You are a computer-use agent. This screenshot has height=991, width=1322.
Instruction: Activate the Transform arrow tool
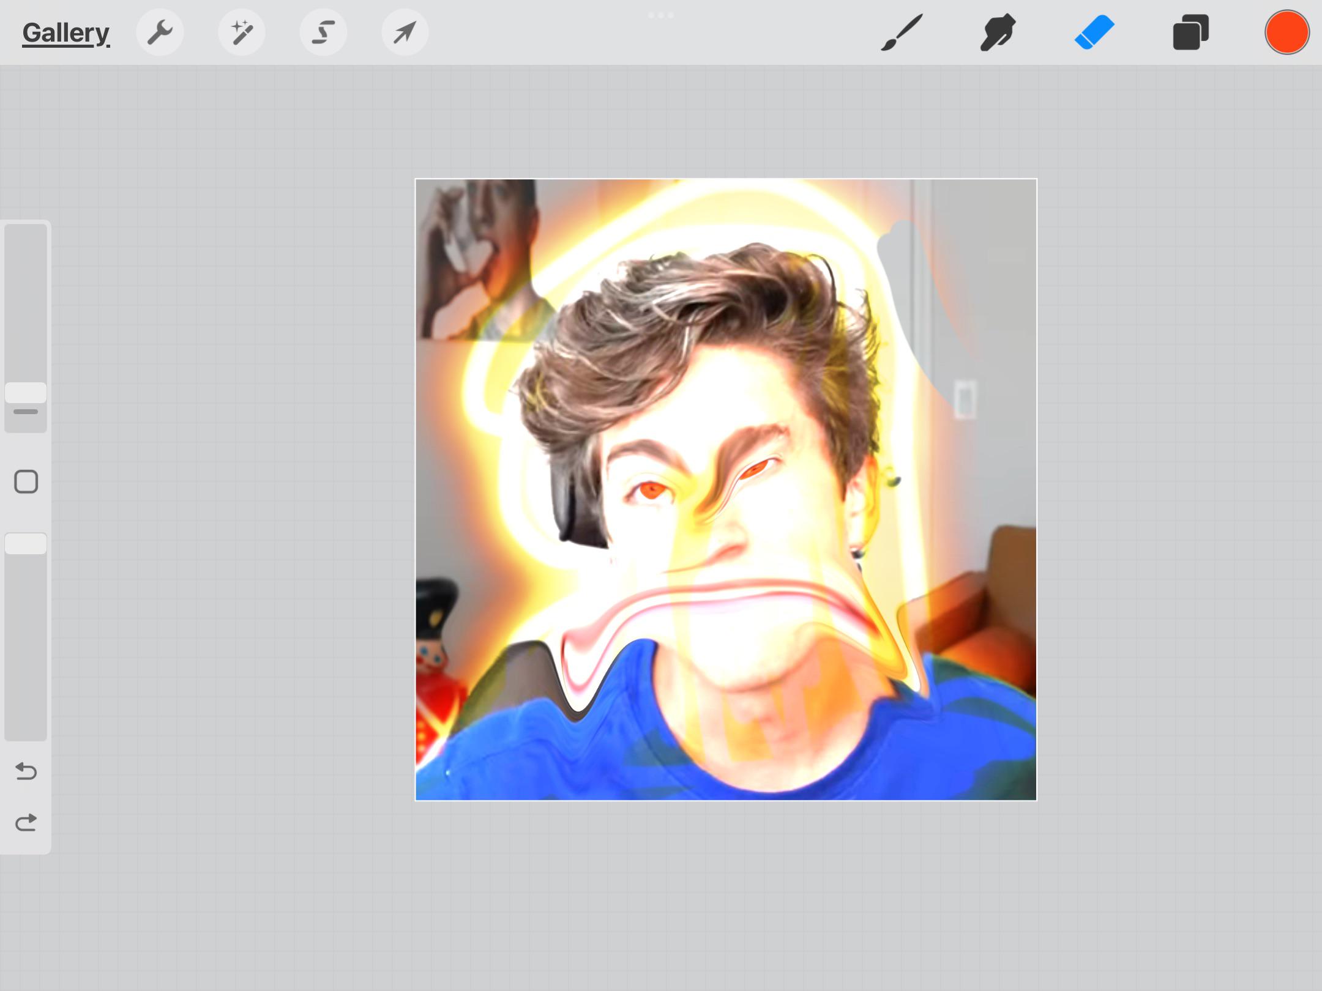[405, 32]
